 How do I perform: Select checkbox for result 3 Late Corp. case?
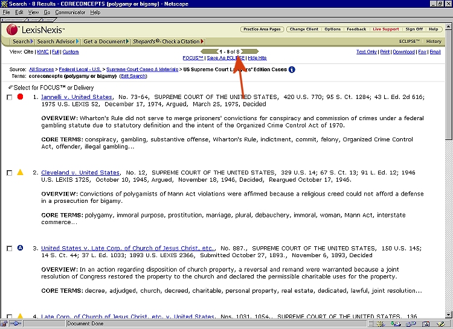coord(9,249)
